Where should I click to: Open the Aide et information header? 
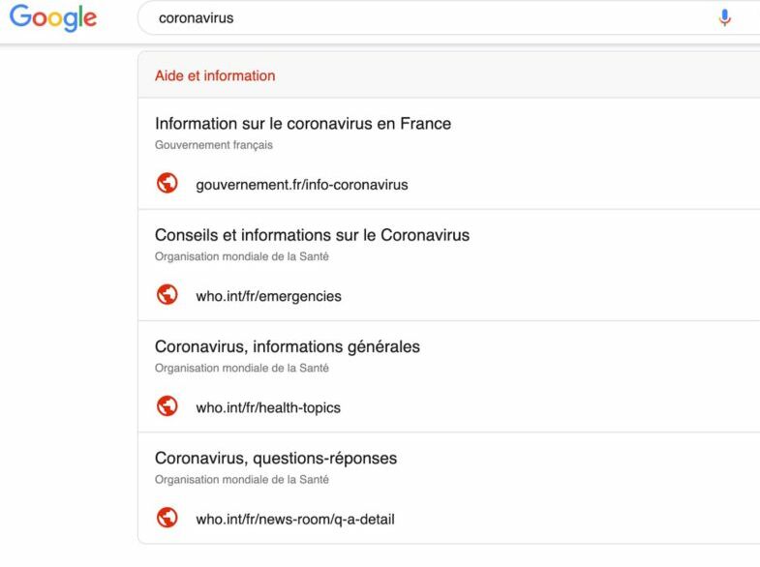point(215,75)
